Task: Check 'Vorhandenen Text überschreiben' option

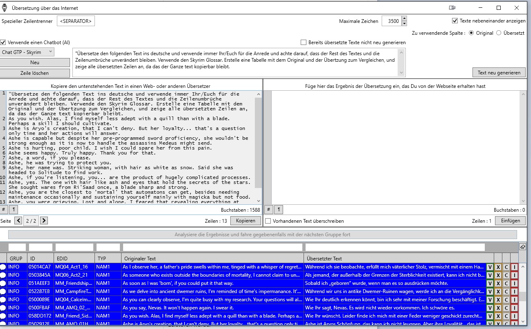Action: [x=268, y=221]
